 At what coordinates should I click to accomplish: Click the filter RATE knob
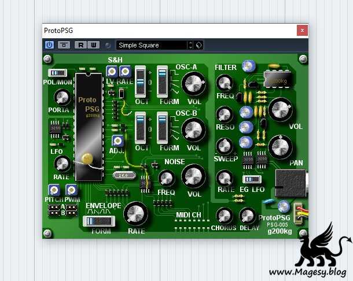tap(224, 178)
